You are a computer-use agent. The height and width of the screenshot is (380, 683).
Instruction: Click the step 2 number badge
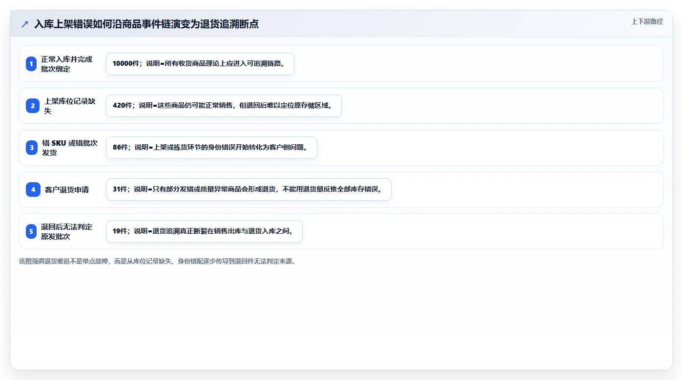(33, 106)
